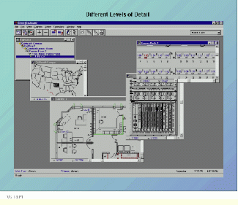The height and width of the screenshot is (205, 238).
Task: Click the vertical scrollbar of the patch panel window
Action: tap(217, 62)
